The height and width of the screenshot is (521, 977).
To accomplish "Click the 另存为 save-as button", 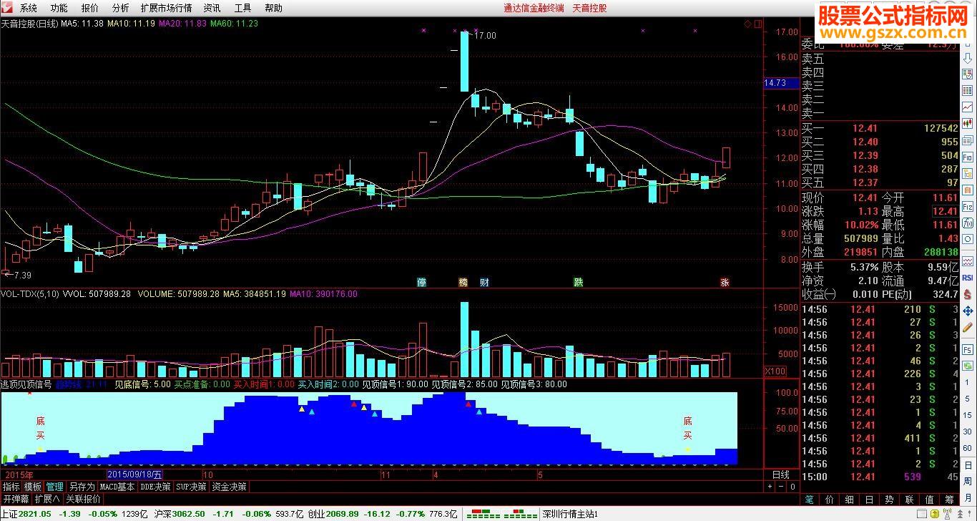I will 82,487.
